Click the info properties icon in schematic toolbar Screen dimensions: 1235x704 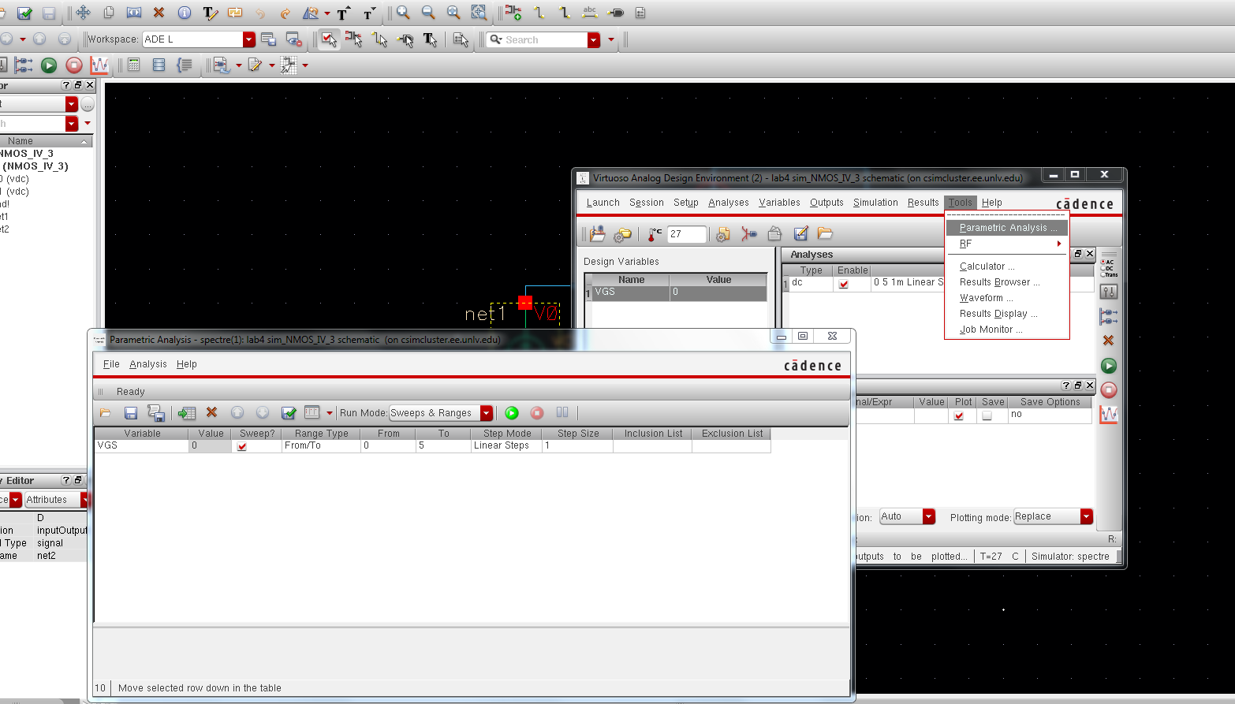tap(184, 13)
